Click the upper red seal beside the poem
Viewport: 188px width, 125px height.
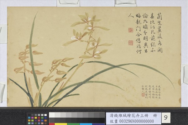point(131,30)
